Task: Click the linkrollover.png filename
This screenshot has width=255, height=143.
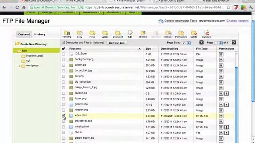Action: tap(83, 121)
